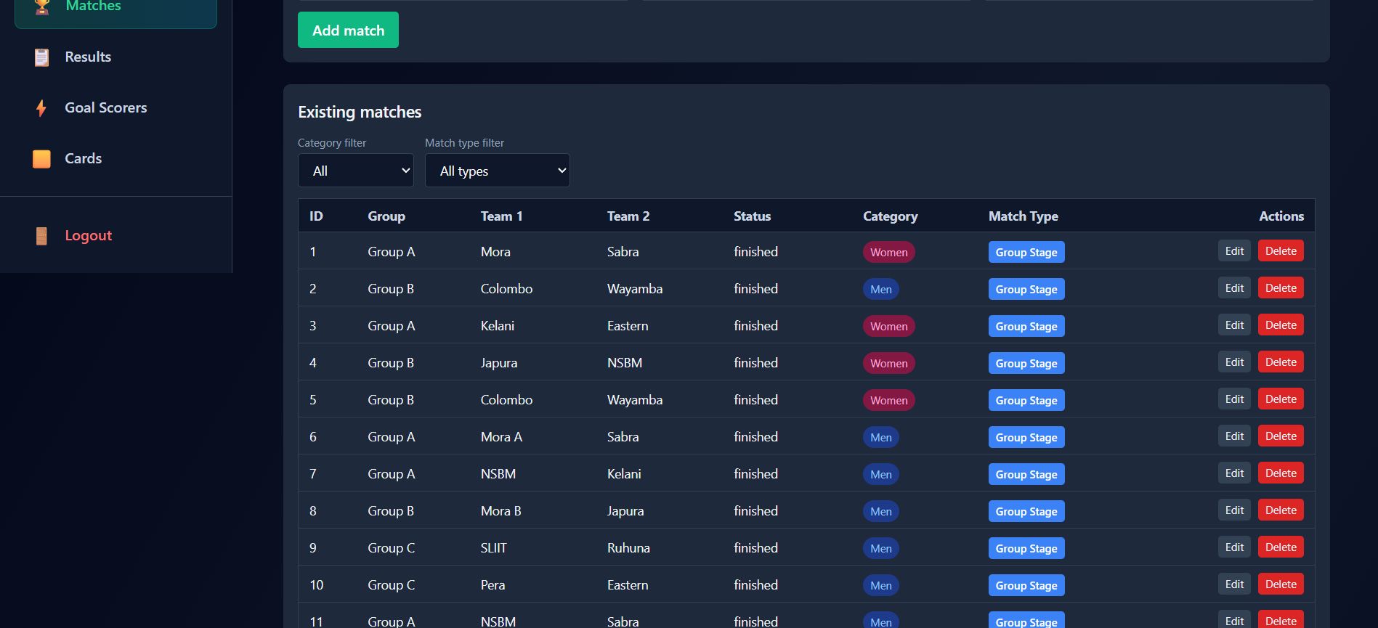This screenshot has width=1378, height=628.
Task: Select team name Ruhuna in match 9
Action: tap(628, 547)
